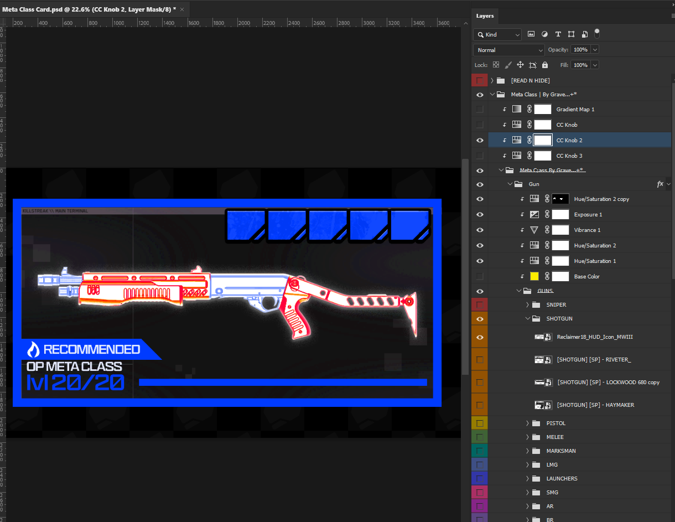Show the CC Knob 3 layer
Screen dimensions: 675x522
pos(480,156)
